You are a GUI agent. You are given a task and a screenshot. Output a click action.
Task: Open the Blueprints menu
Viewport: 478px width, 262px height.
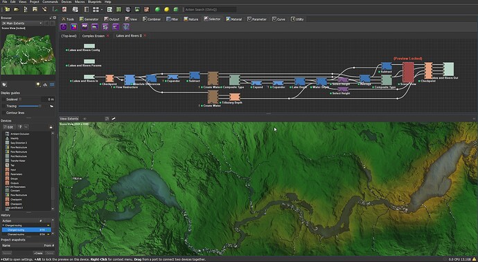(94, 2)
